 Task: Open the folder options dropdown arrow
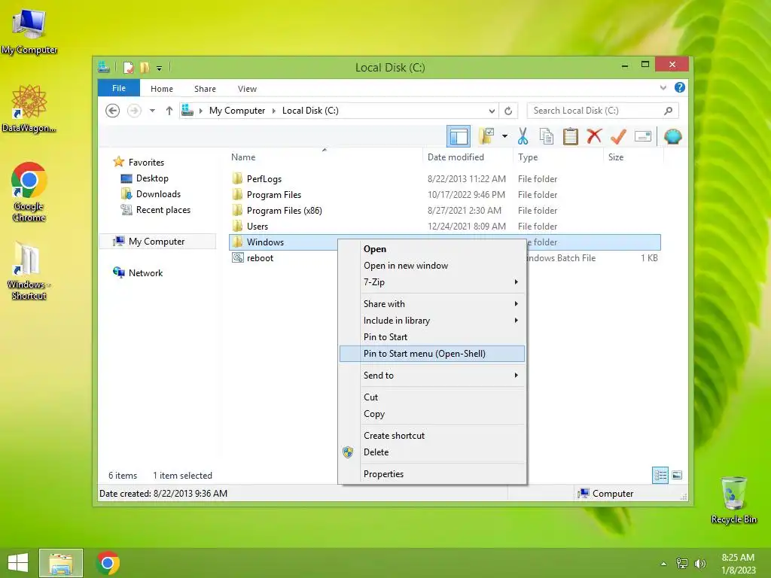pyautogui.click(x=504, y=136)
